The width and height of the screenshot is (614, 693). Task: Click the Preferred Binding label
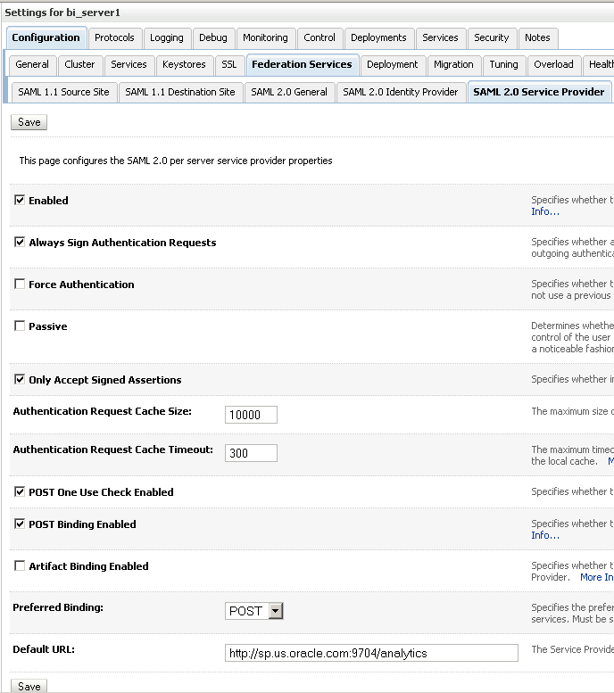[x=58, y=607]
